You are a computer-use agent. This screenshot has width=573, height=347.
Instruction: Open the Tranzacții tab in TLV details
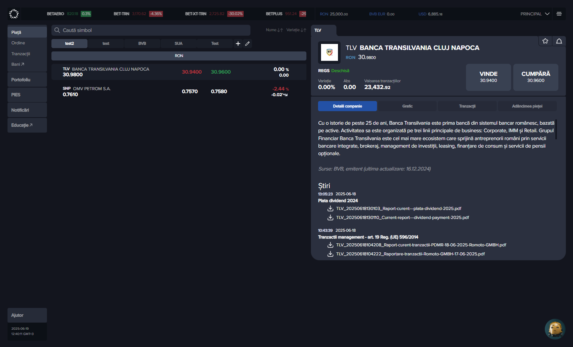pos(467,106)
